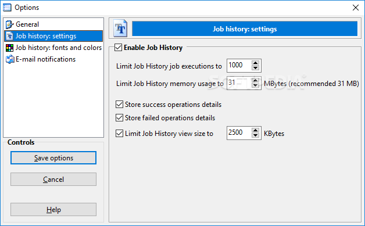Decrease view size KBytes with down arrow

(255, 135)
